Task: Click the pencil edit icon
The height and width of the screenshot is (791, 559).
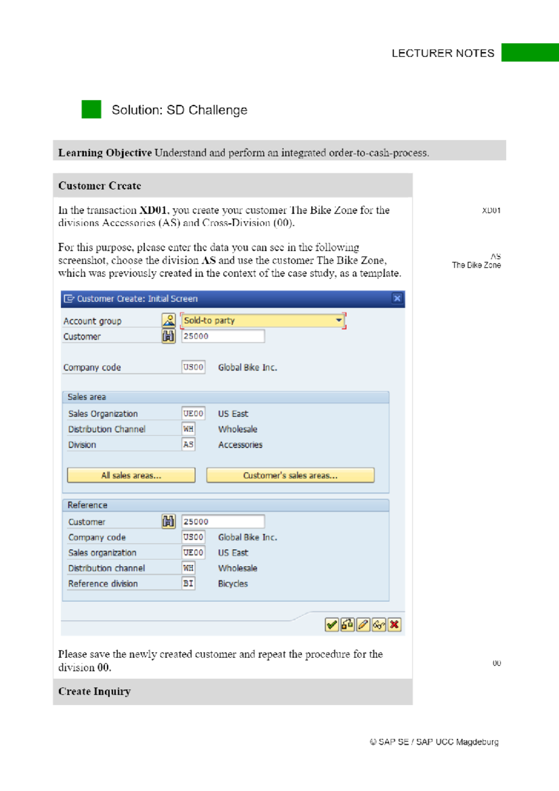Action: coord(363,625)
